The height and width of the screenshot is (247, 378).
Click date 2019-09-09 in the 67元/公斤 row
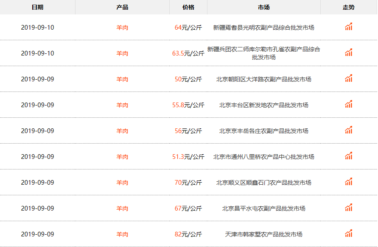click(x=38, y=208)
